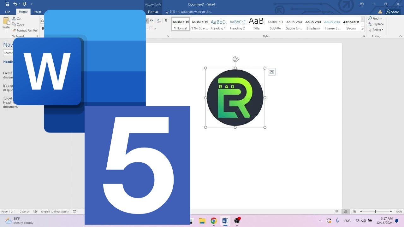
Task: Open File Explorer from the taskbar
Action: click(x=202, y=221)
